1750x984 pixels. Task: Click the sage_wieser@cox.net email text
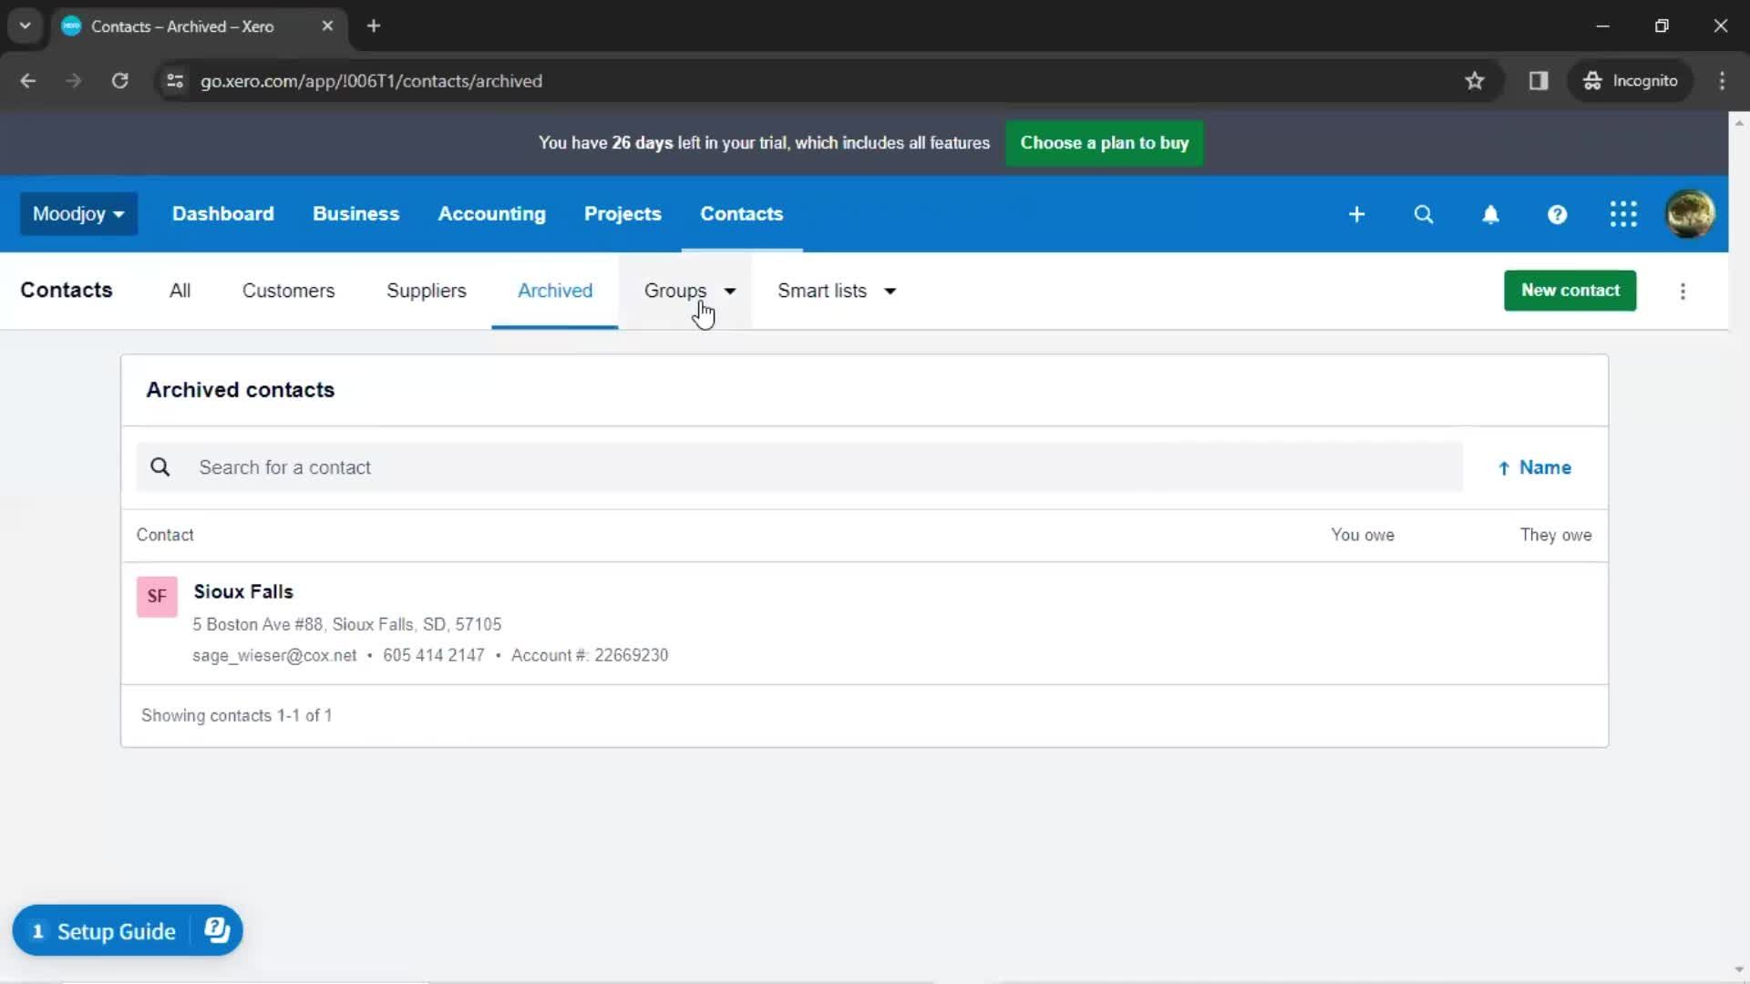click(x=274, y=656)
